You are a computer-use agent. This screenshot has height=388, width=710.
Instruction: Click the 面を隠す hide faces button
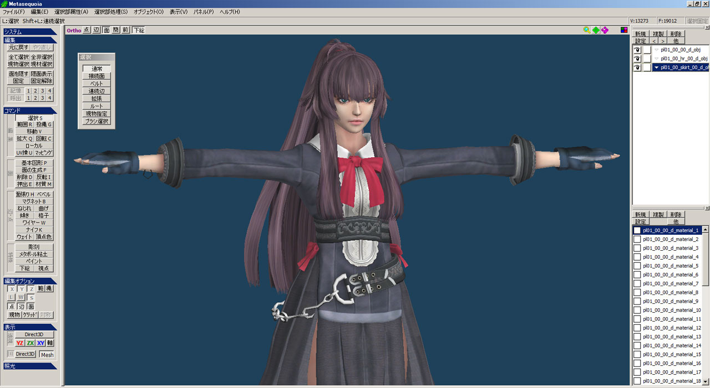tap(18, 74)
